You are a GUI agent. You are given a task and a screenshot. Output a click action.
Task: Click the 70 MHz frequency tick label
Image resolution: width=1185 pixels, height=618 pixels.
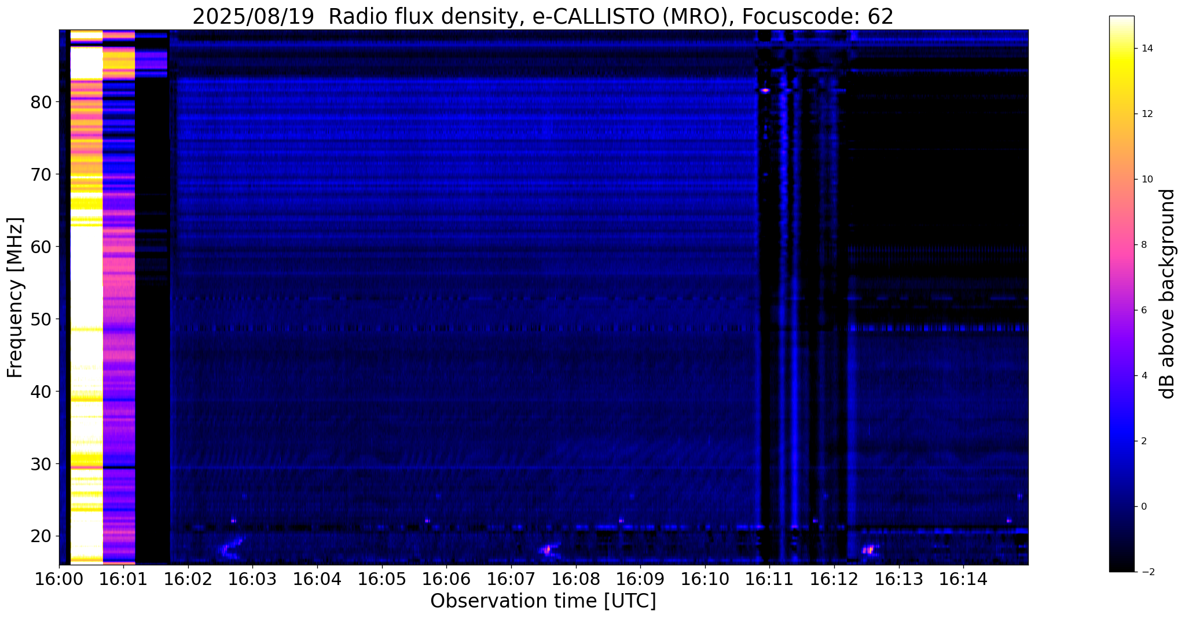tap(41, 174)
